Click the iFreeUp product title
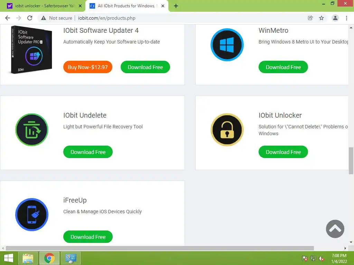 75,200
